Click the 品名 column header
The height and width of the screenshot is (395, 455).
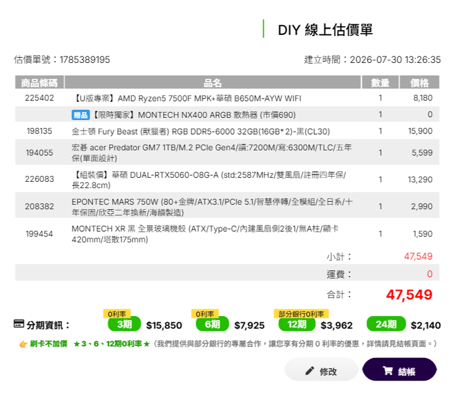[212, 83]
